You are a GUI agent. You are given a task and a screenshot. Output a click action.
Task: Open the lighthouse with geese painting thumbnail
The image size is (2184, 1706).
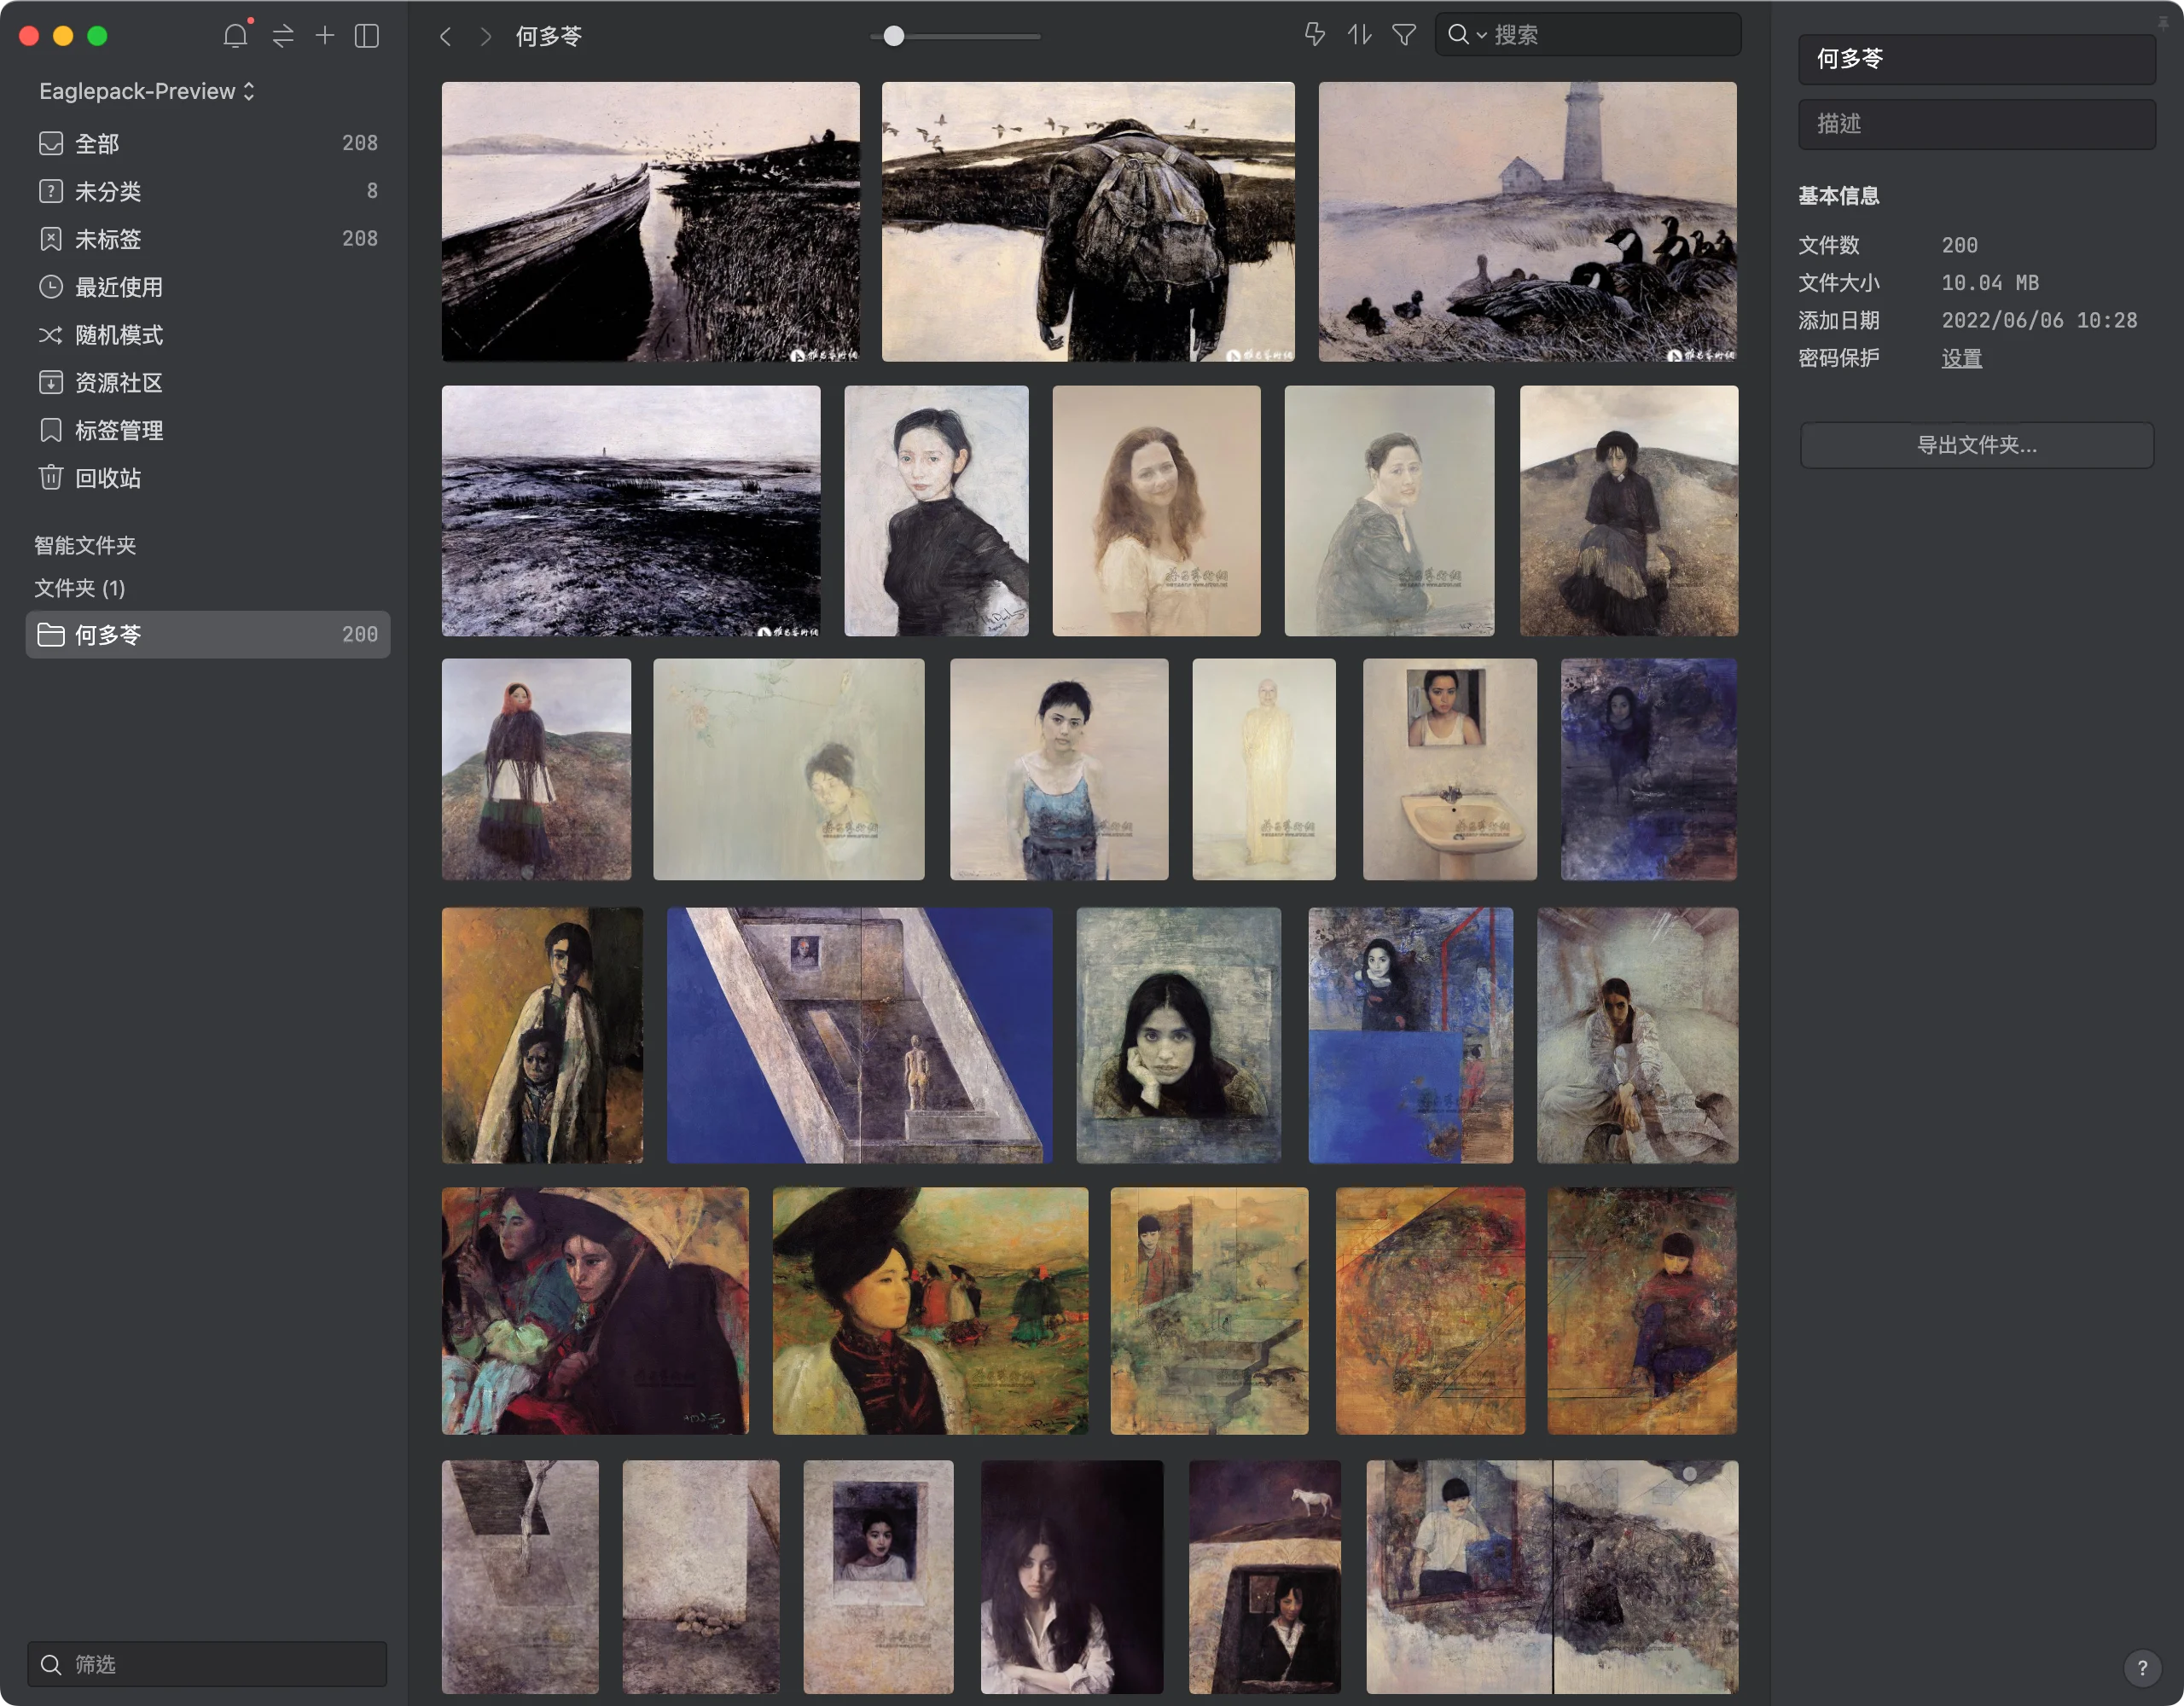(x=1527, y=222)
